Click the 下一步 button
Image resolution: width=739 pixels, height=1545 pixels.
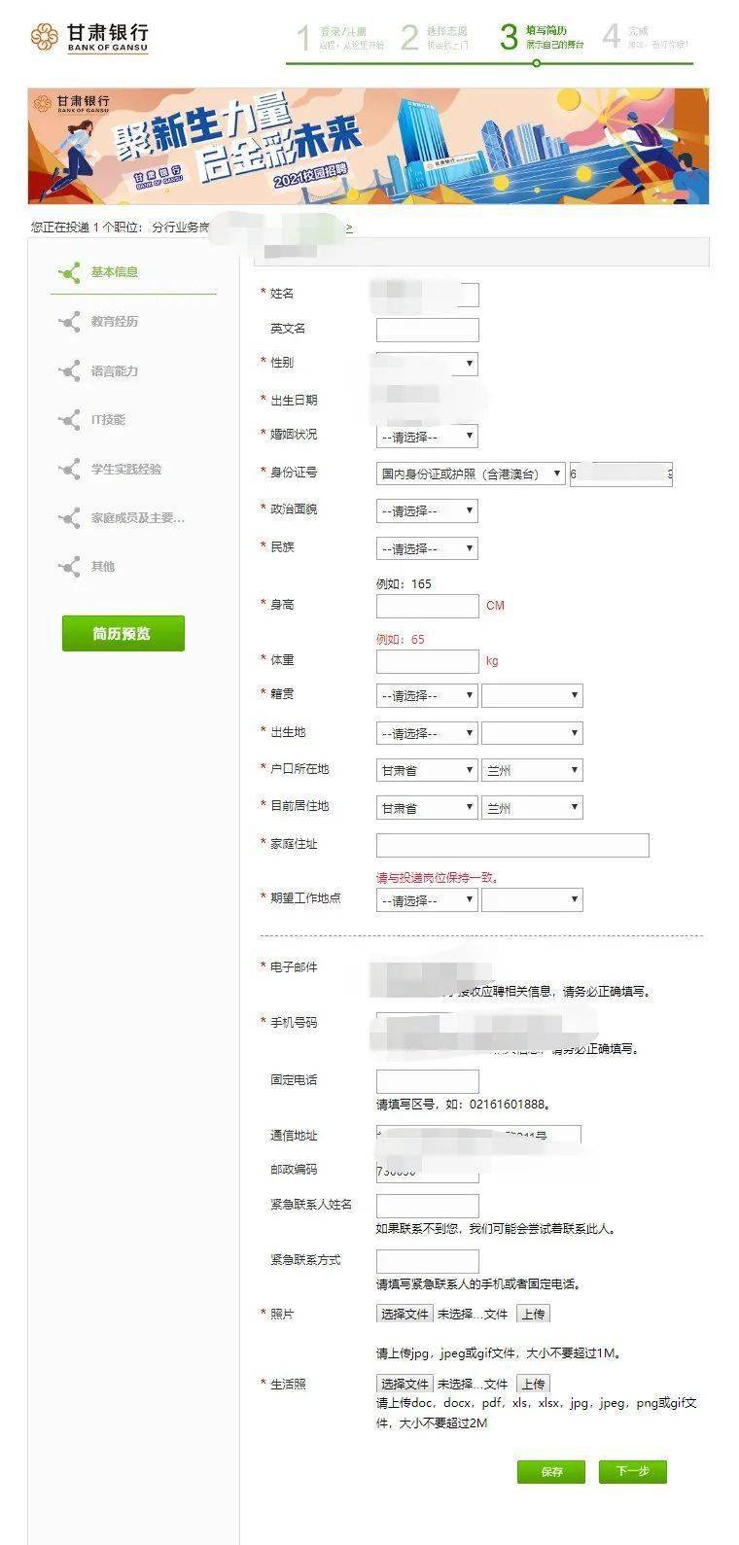(632, 1471)
